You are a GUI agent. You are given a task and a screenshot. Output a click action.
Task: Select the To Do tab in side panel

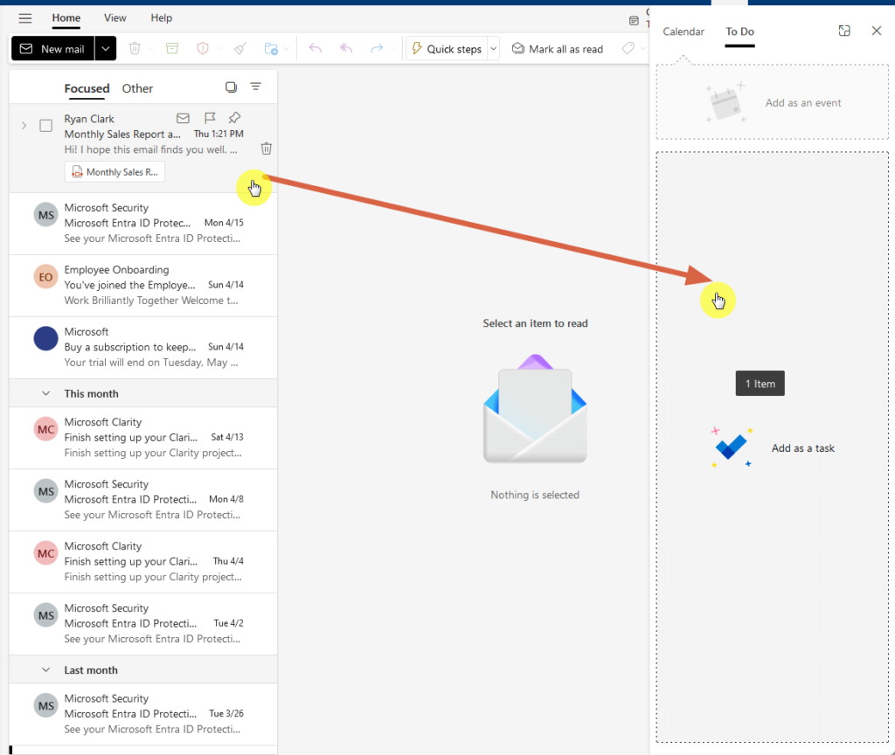click(739, 32)
